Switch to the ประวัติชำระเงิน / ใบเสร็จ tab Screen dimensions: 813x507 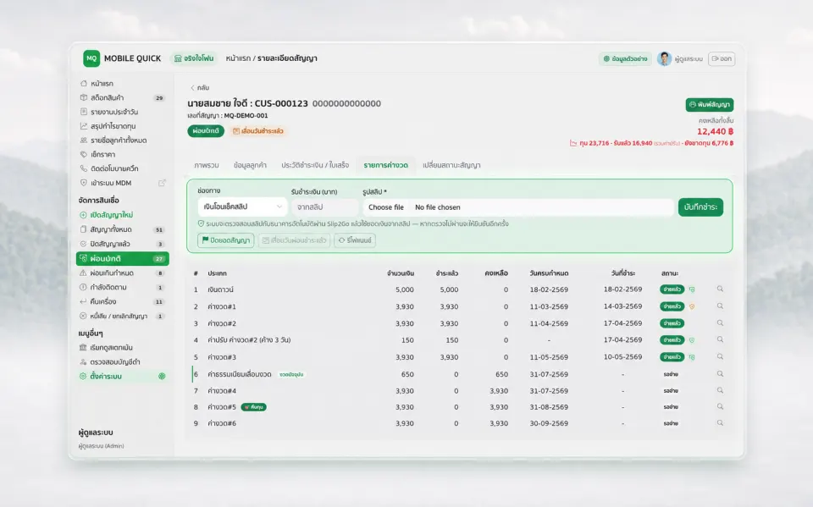point(315,165)
